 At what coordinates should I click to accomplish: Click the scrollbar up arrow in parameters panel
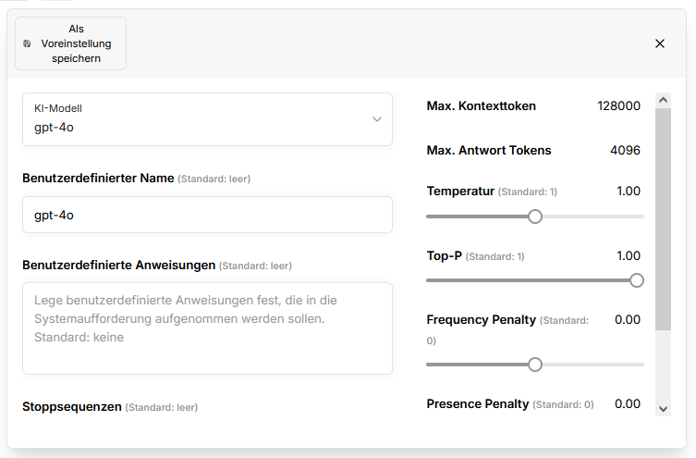tap(663, 98)
